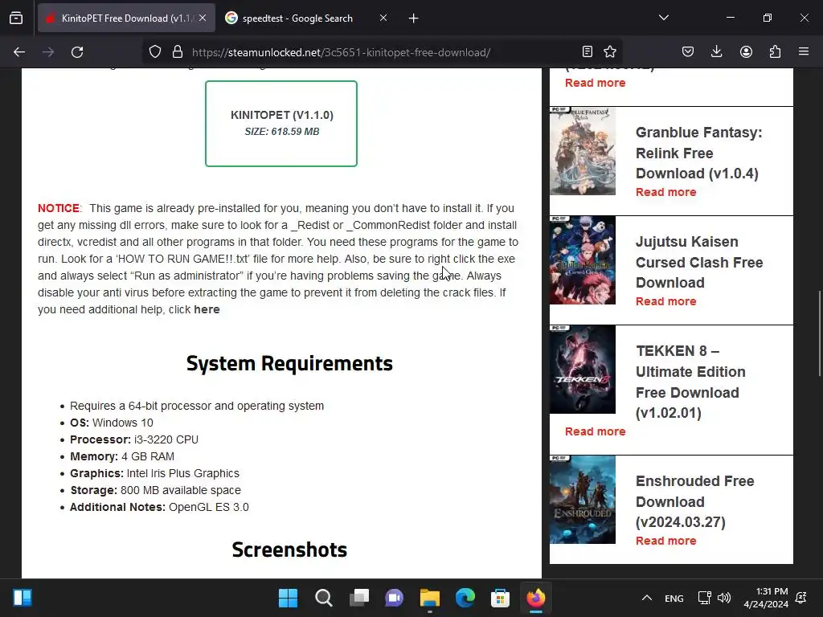Switch to KinitoPET Free Download tab
This screenshot has width=823, height=617.
tap(127, 18)
